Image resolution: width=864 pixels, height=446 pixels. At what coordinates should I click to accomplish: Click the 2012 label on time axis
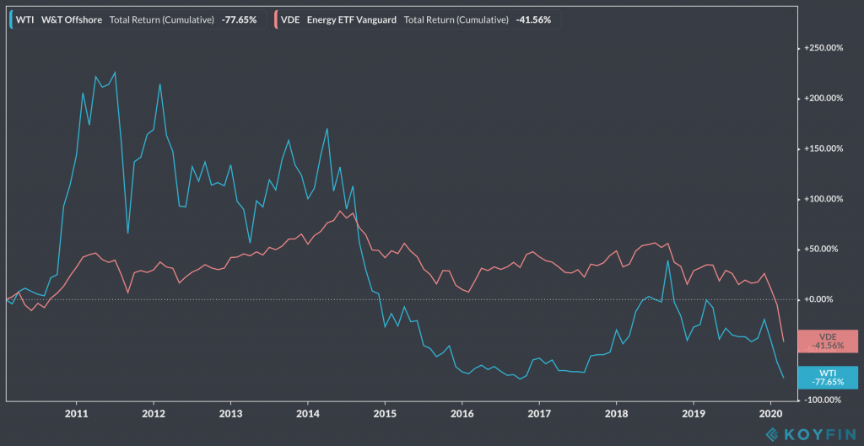pyautogui.click(x=153, y=412)
